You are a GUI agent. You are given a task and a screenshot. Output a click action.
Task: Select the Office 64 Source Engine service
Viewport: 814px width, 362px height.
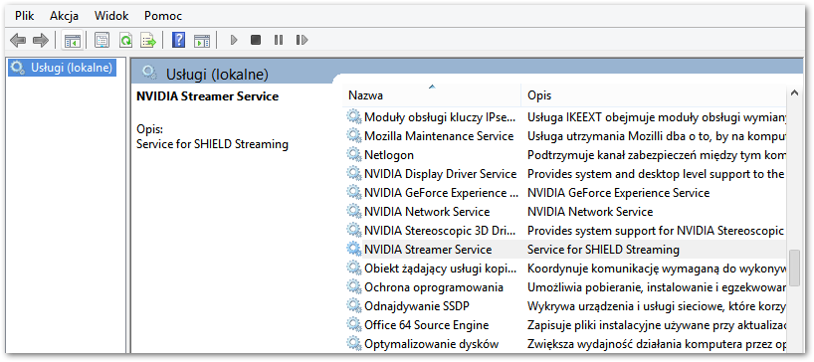(x=426, y=325)
